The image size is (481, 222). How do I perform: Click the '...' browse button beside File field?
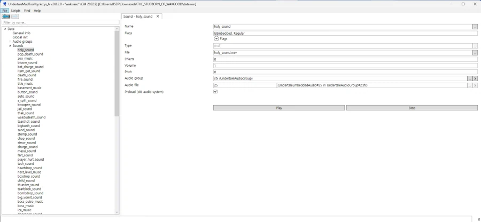tap(475, 53)
